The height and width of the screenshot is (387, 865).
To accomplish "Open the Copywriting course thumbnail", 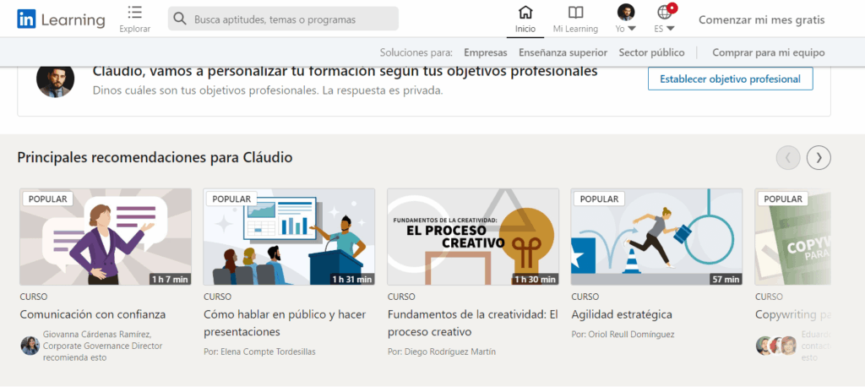I will pyautogui.click(x=792, y=237).
